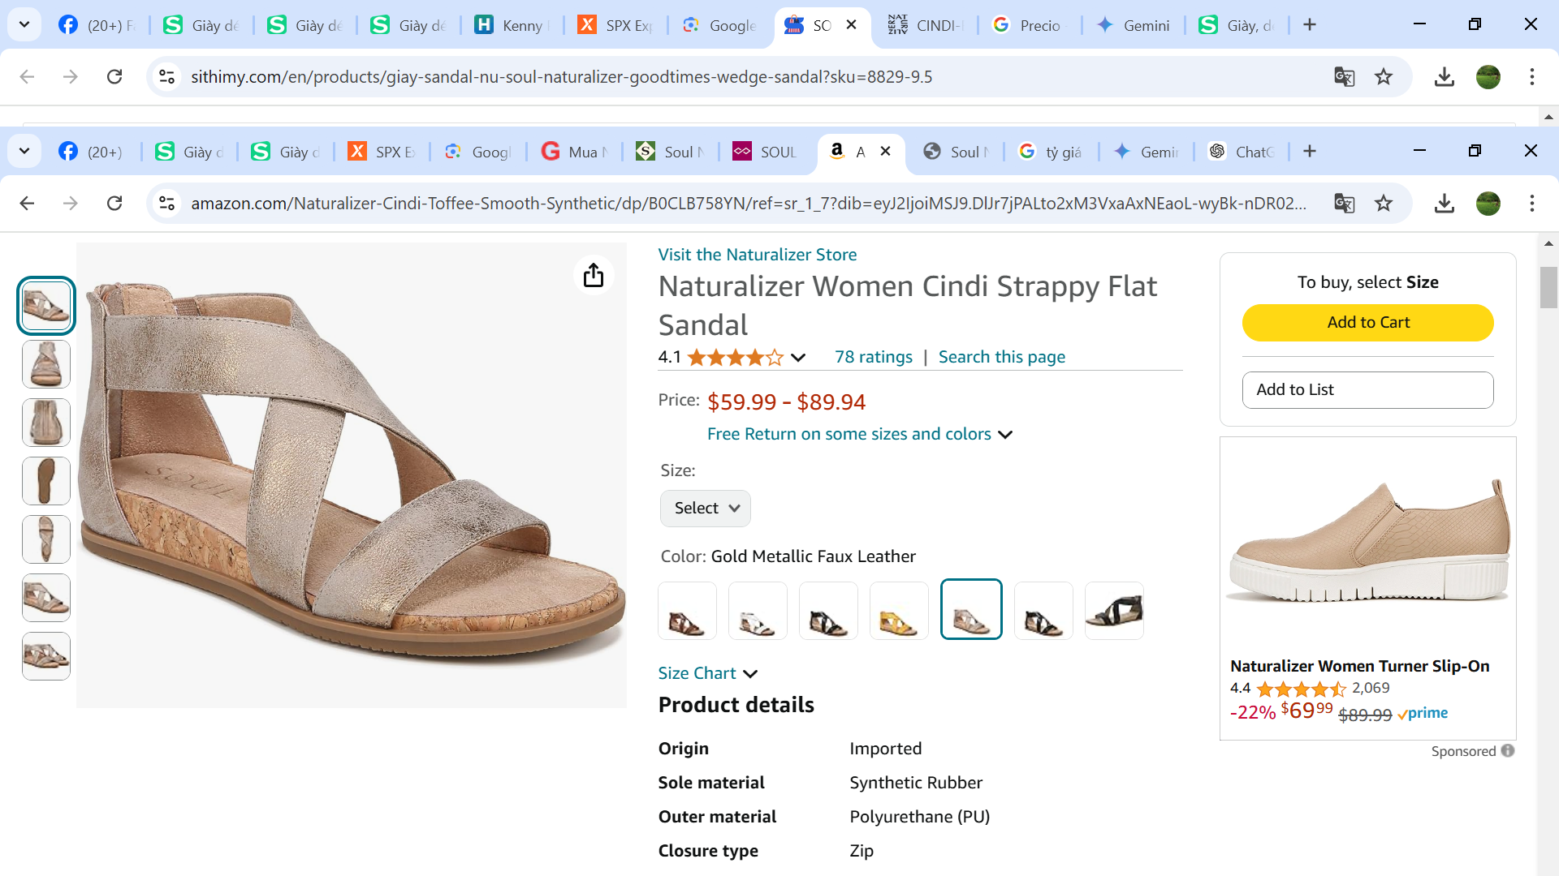
Task: Select the yellow sandal color swatch
Action: (x=899, y=611)
